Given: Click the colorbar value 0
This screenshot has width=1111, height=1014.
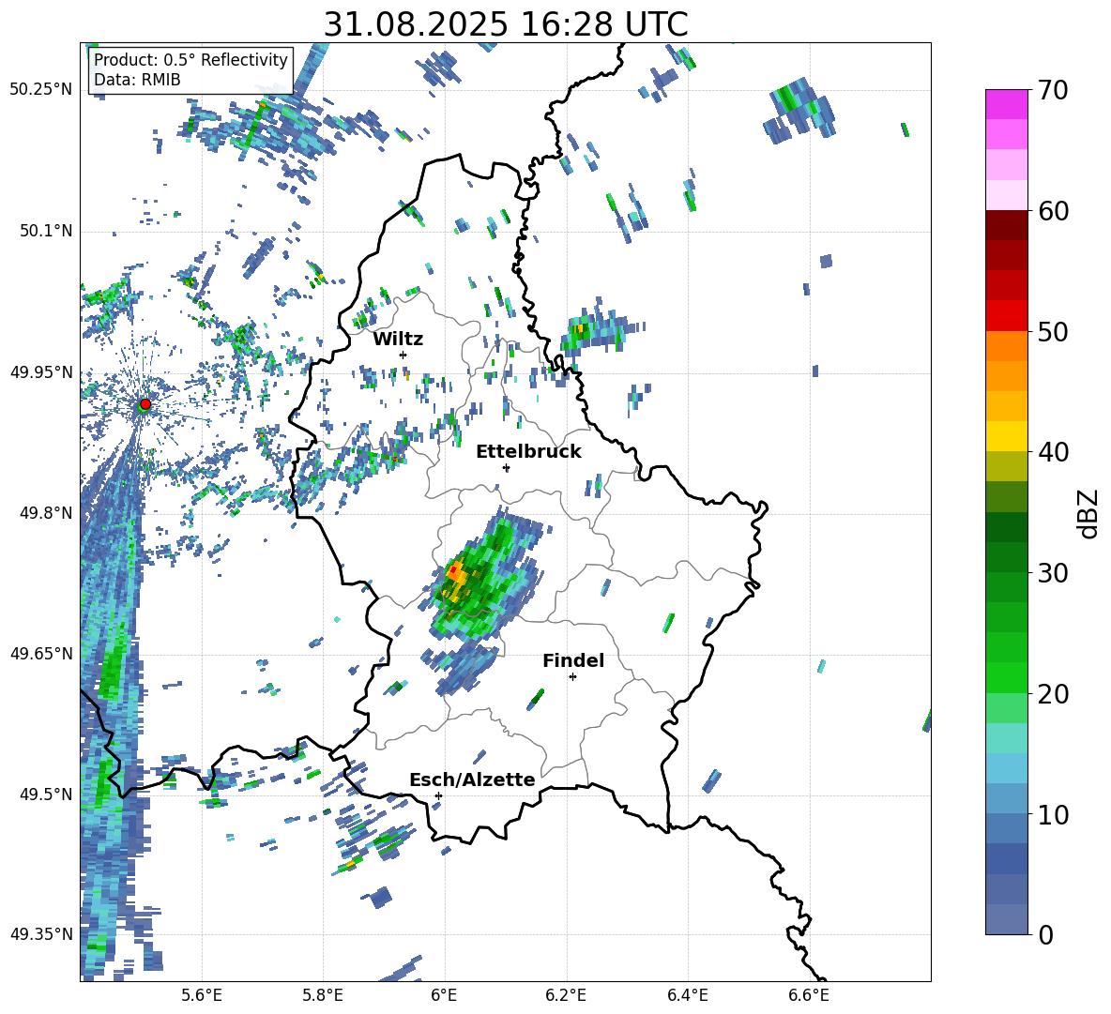Looking at the screenshot, I should point(1046,934).
